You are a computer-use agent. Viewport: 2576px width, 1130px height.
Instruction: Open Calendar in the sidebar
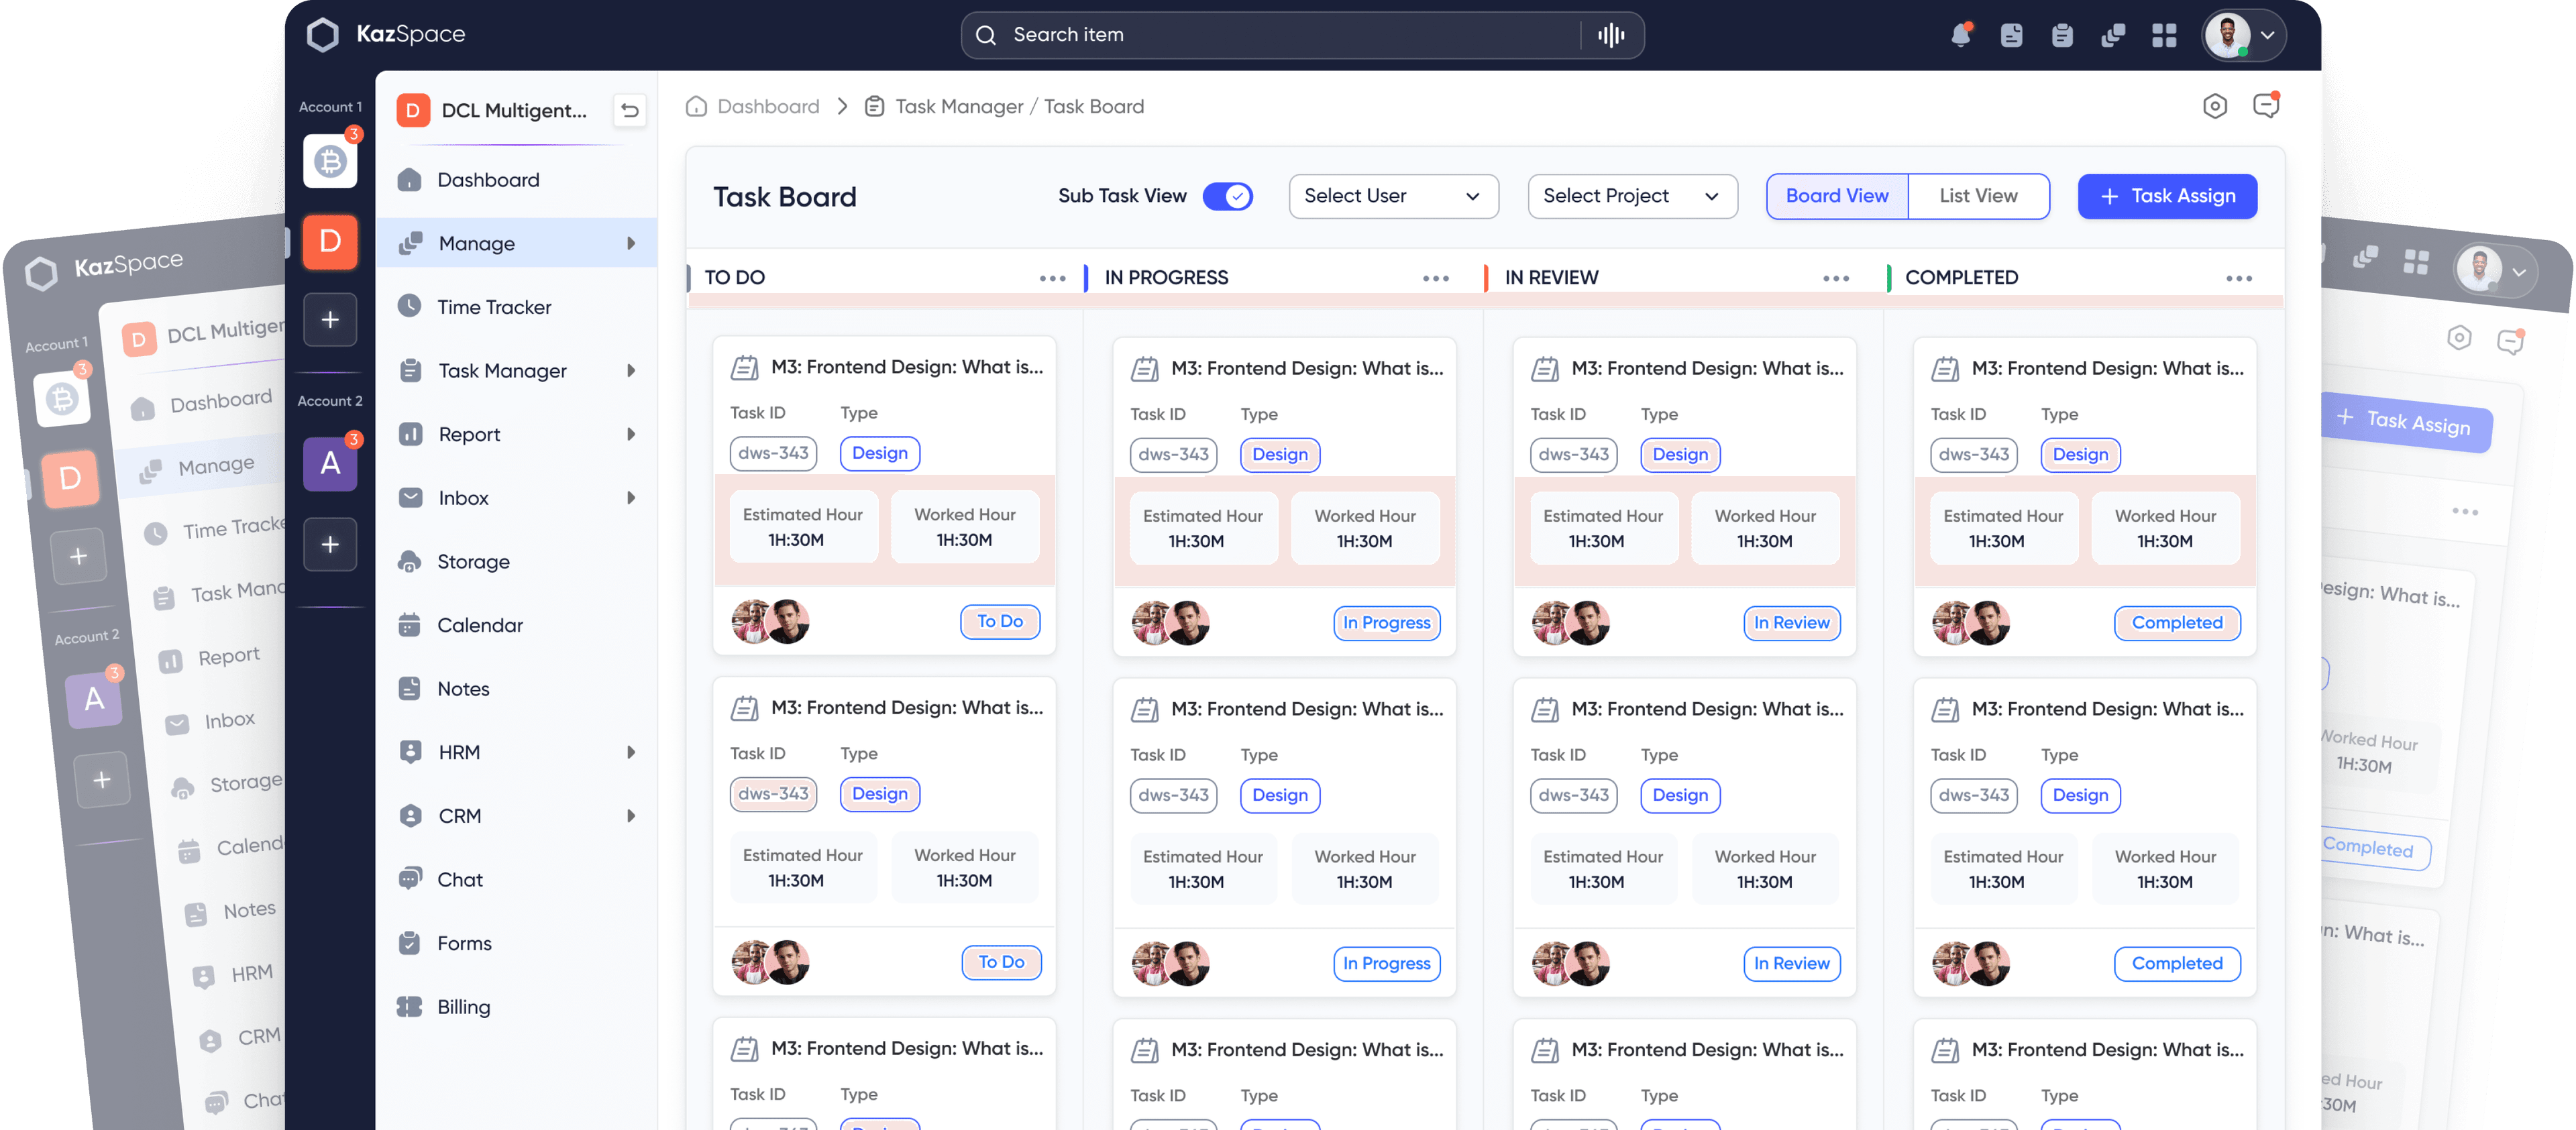pos(516,625)
